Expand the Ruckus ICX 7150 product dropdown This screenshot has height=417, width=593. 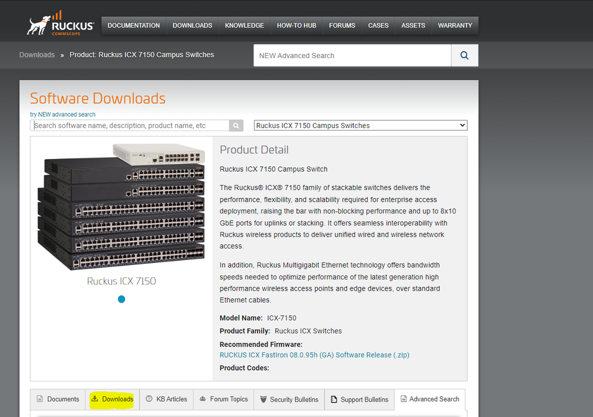tap(360, 126)
